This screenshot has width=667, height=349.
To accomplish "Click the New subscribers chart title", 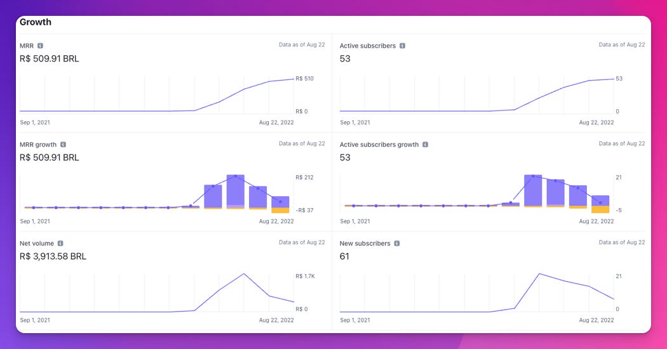I will point(365,243).
